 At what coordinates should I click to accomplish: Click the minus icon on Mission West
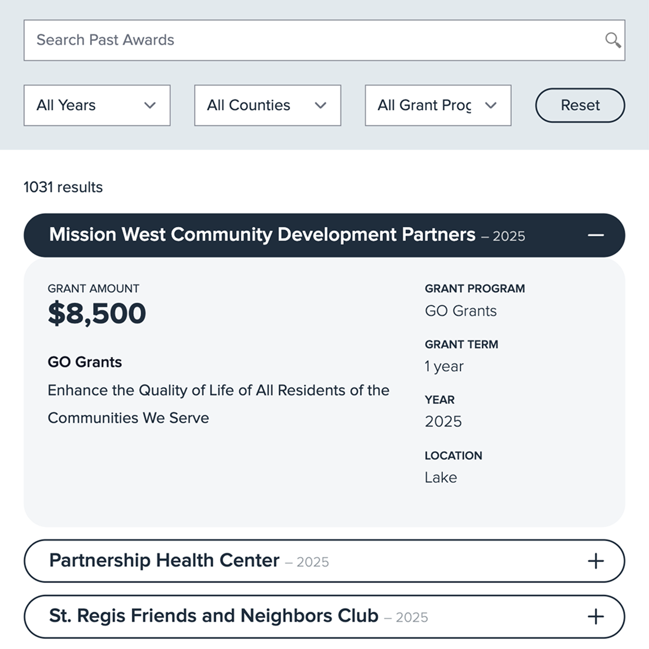pos(595,235)
